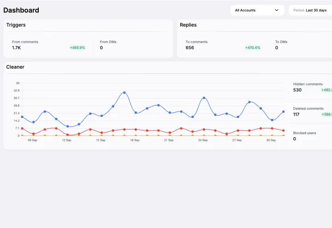Click the 50 y-axis label
The width and height of the screenshot is (332, 228).
click(18, 83)
